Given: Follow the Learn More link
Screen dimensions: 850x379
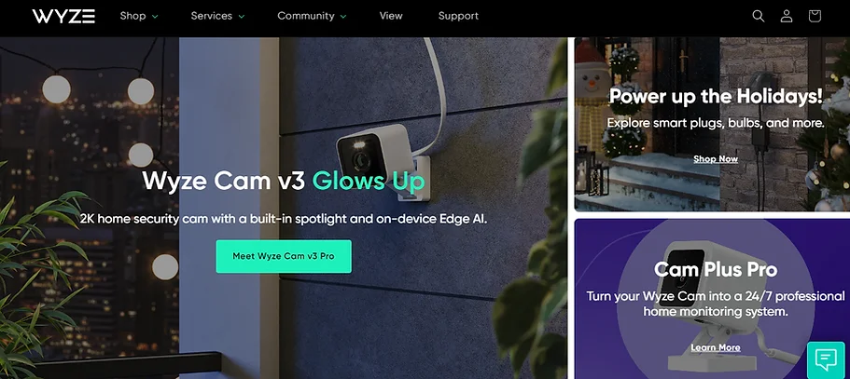Looking at the screenshot, I should [716, 347].
